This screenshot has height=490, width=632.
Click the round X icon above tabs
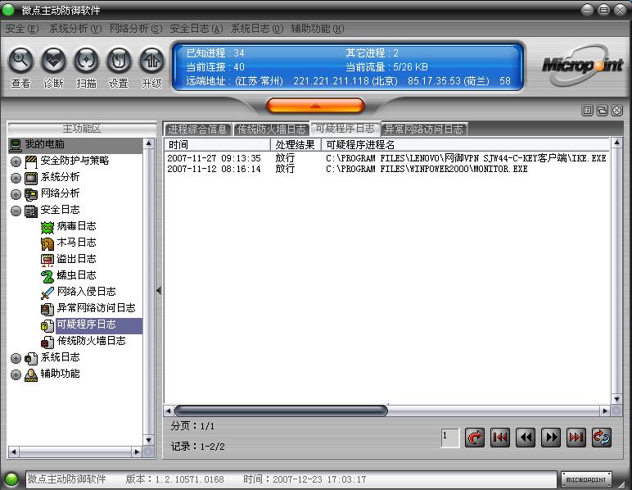(617, 110)
